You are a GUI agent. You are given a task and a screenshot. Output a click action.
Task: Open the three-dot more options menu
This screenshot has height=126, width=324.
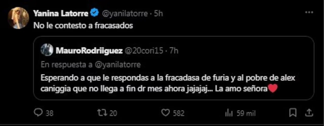pyautogui.click(x=309, y=12)
